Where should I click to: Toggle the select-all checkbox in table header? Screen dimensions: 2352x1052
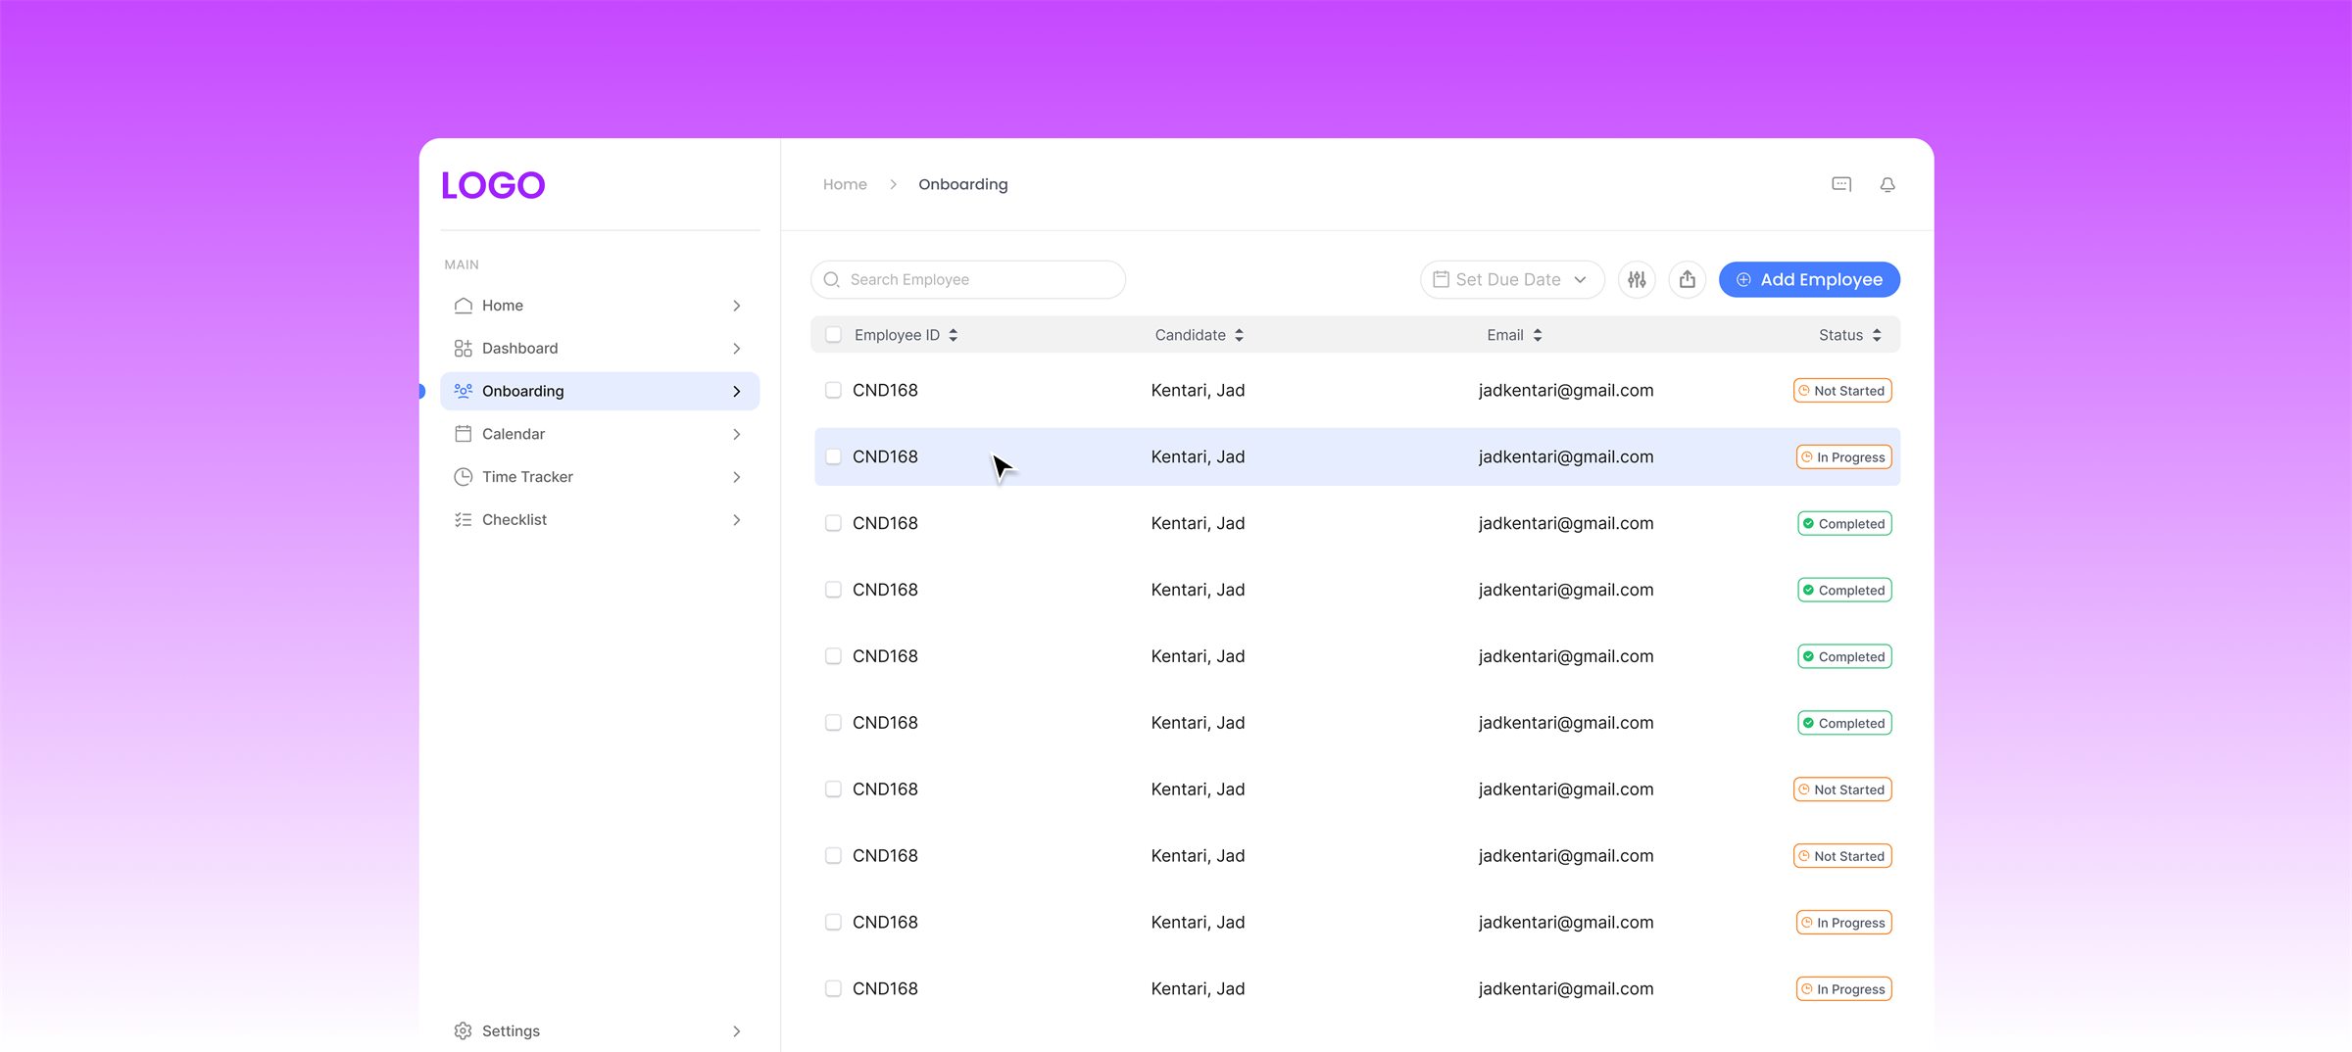point(833,335)
